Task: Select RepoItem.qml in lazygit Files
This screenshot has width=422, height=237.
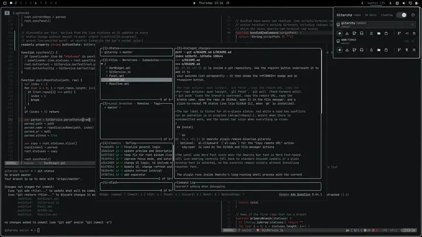Action: pos(119,84)
